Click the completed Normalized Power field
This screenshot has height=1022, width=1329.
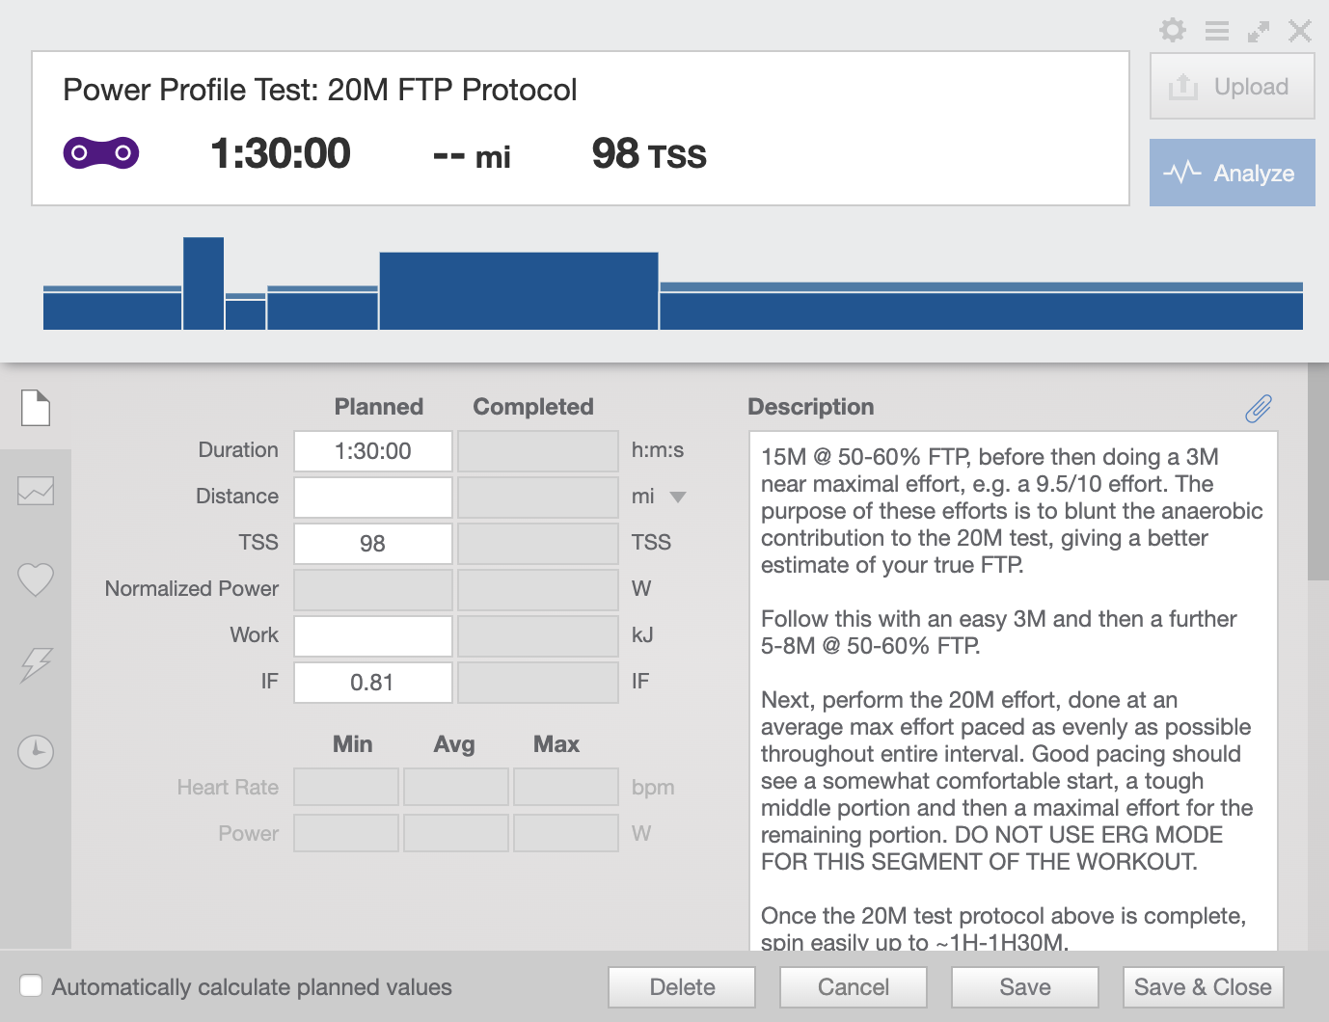pos(538,590)
